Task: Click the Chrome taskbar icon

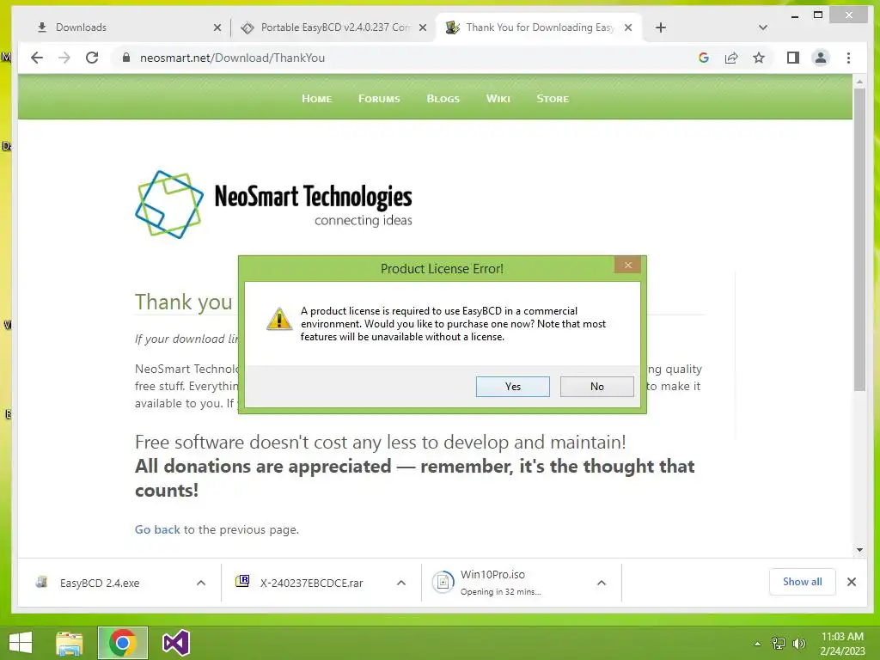Action: [x=122, y=643]
